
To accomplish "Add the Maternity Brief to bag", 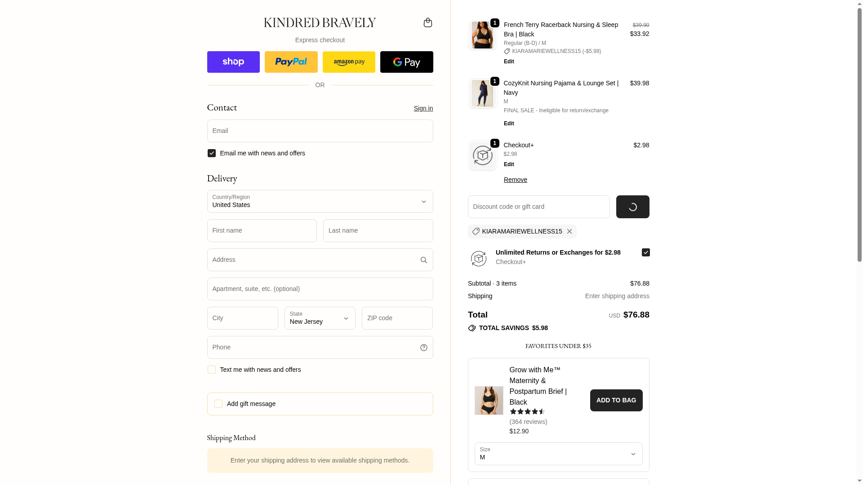I will tap(616, 400).
